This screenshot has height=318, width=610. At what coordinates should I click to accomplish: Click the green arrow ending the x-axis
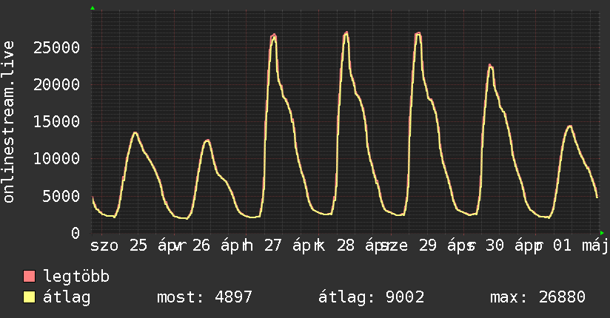[602, 233]
